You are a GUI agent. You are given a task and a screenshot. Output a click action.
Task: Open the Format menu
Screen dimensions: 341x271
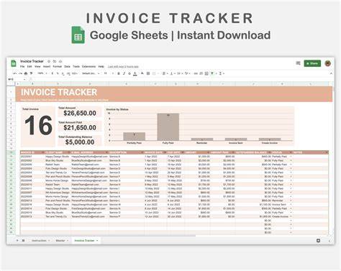point(58,67)
